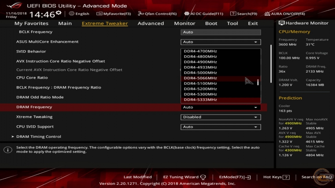
Task: Select the DRAM Odd Ratio Mode row
Action: click(x=40, y=97)
